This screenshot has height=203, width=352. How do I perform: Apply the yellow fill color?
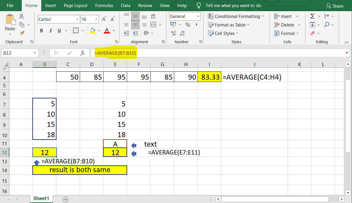[92, 31]
